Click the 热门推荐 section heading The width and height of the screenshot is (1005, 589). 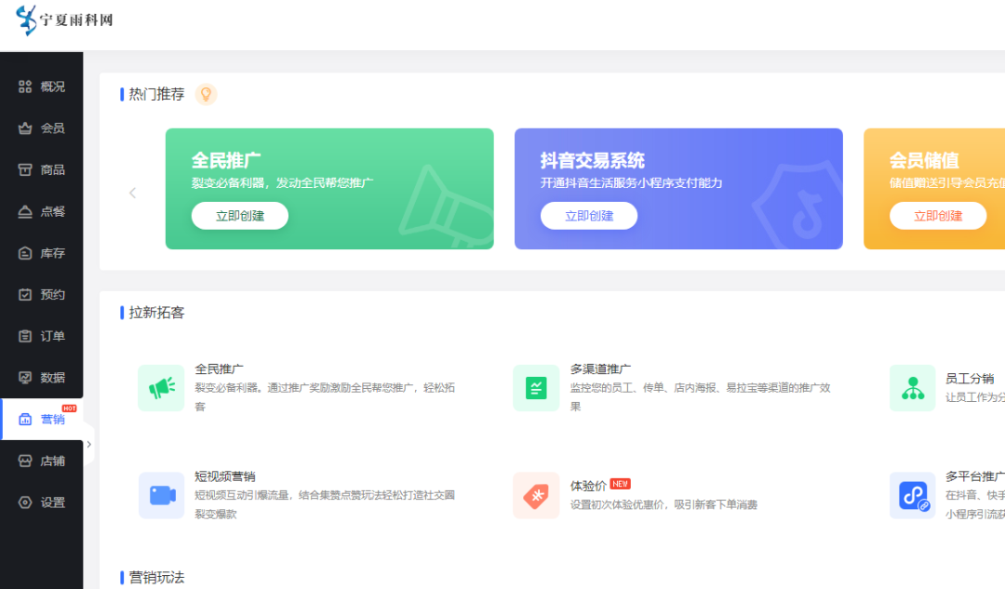[156, 94]
